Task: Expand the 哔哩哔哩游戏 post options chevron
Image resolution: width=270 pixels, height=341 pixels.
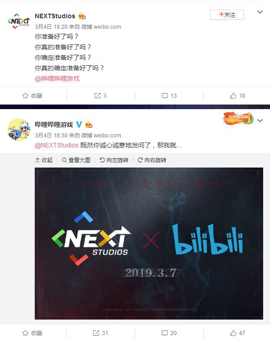Action: tap(260, 121)
